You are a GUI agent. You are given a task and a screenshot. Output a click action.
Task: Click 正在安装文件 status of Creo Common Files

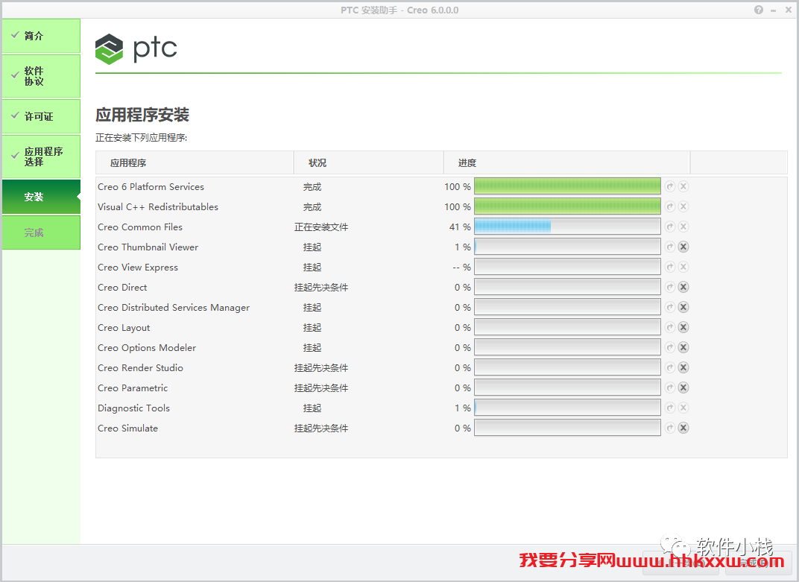click(x=321, y=227)
